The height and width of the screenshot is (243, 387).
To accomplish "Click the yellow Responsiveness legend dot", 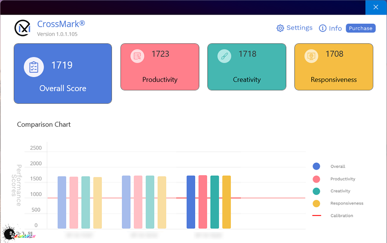I will click(316, 204).
